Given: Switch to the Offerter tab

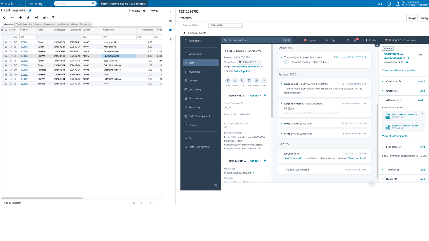Looking at the screenshot, I should 75,24.
